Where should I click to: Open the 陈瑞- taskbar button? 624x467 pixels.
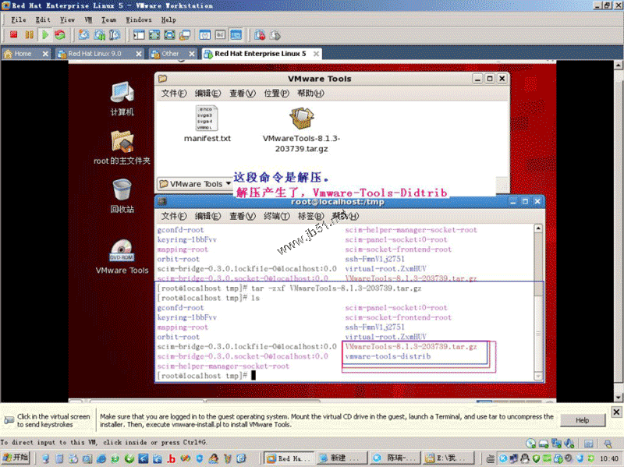[395, 458]
